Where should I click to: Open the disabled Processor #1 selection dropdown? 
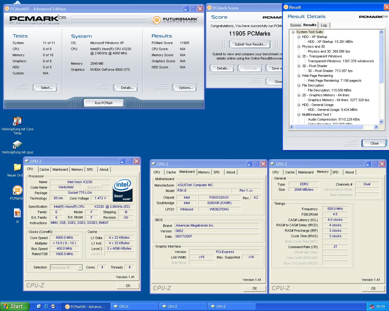pyautogui.click(x=66, y=268)
